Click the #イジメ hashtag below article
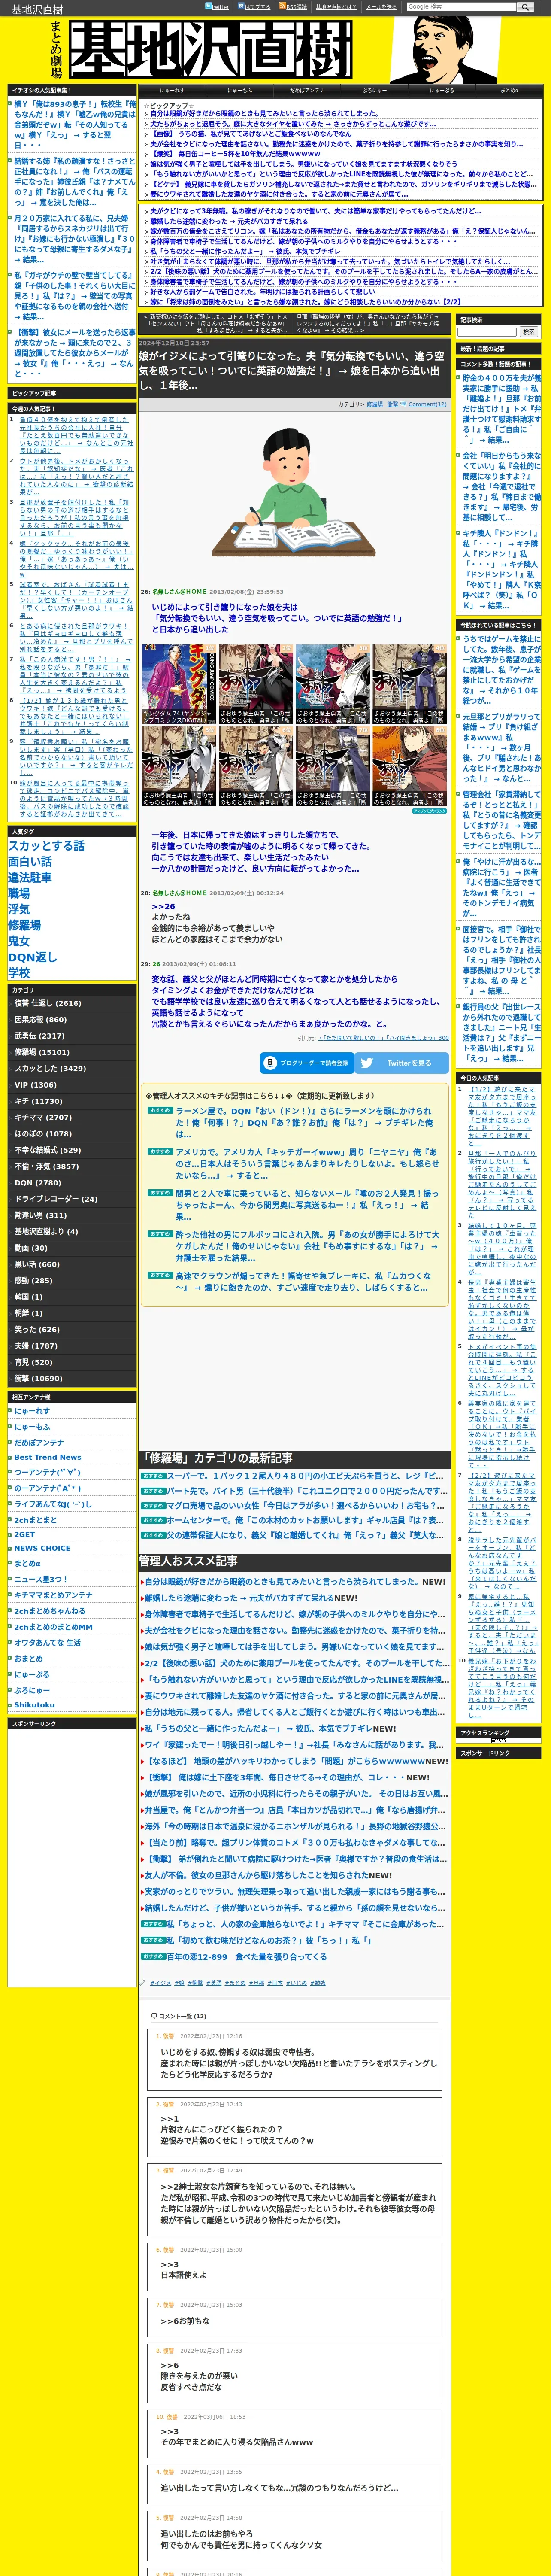The height and width of the screenshot is (2576, 551). point(161,1983)
